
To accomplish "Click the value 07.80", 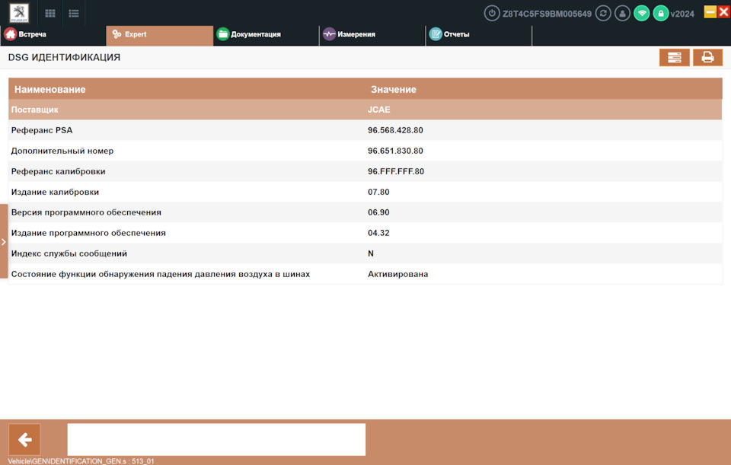I will point(378,192).
